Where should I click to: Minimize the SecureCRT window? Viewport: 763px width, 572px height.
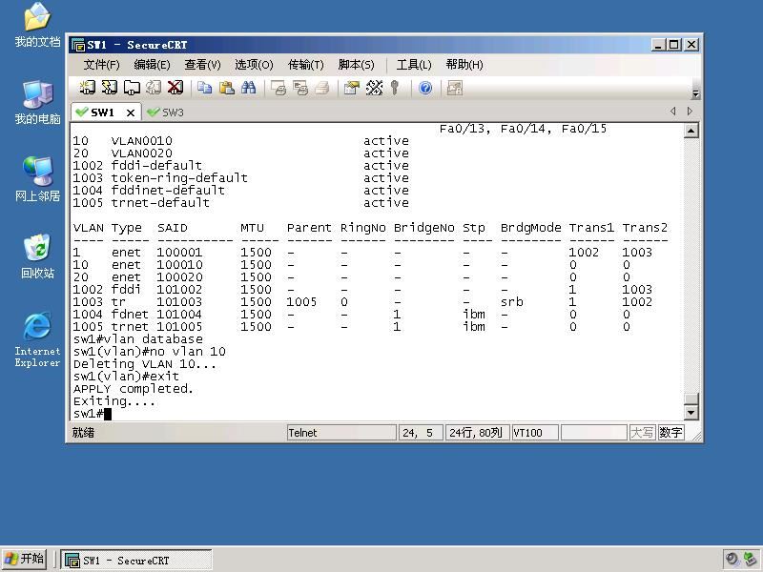658,45
